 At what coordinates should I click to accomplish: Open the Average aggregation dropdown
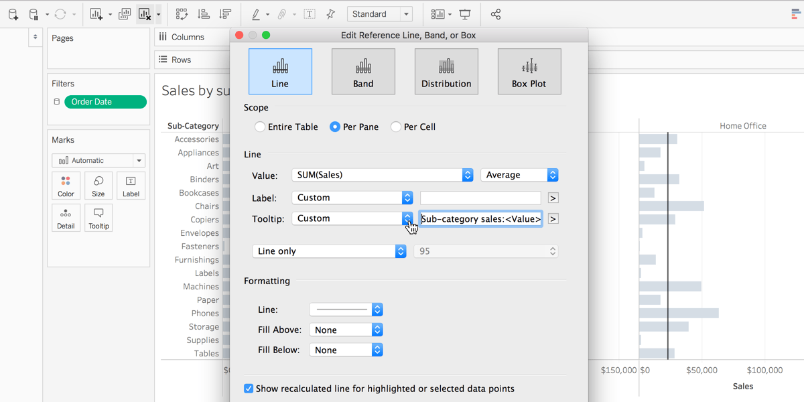point(519,175)
